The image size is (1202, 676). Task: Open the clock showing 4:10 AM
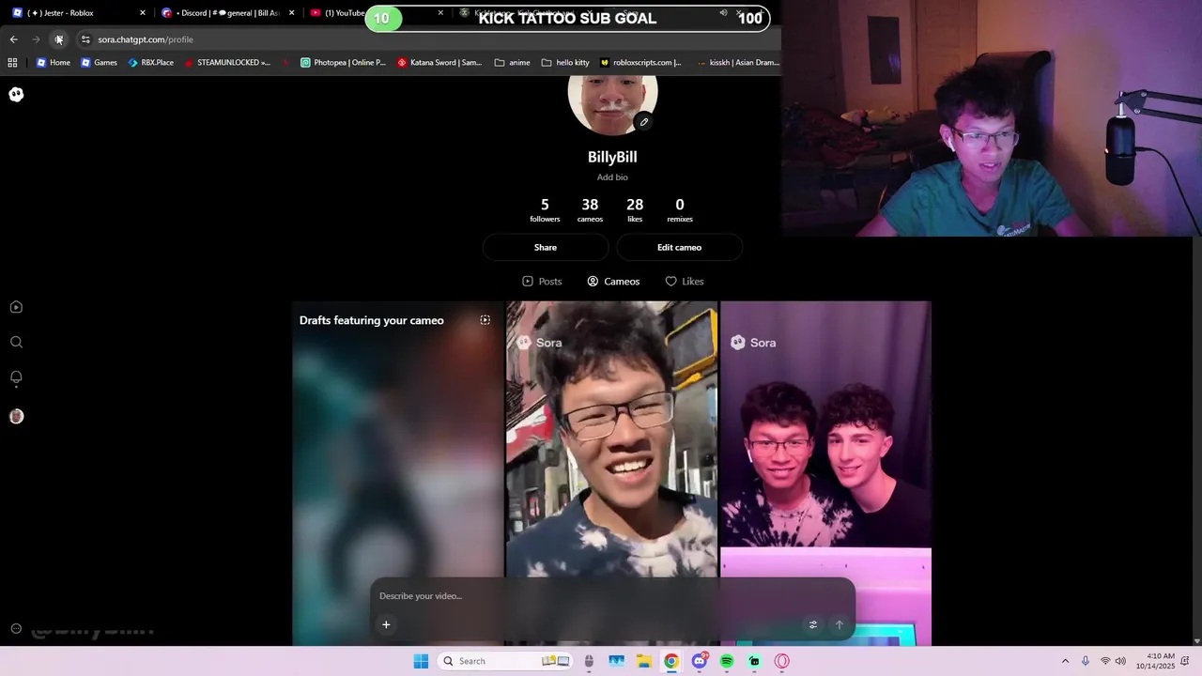[1155, 661]
